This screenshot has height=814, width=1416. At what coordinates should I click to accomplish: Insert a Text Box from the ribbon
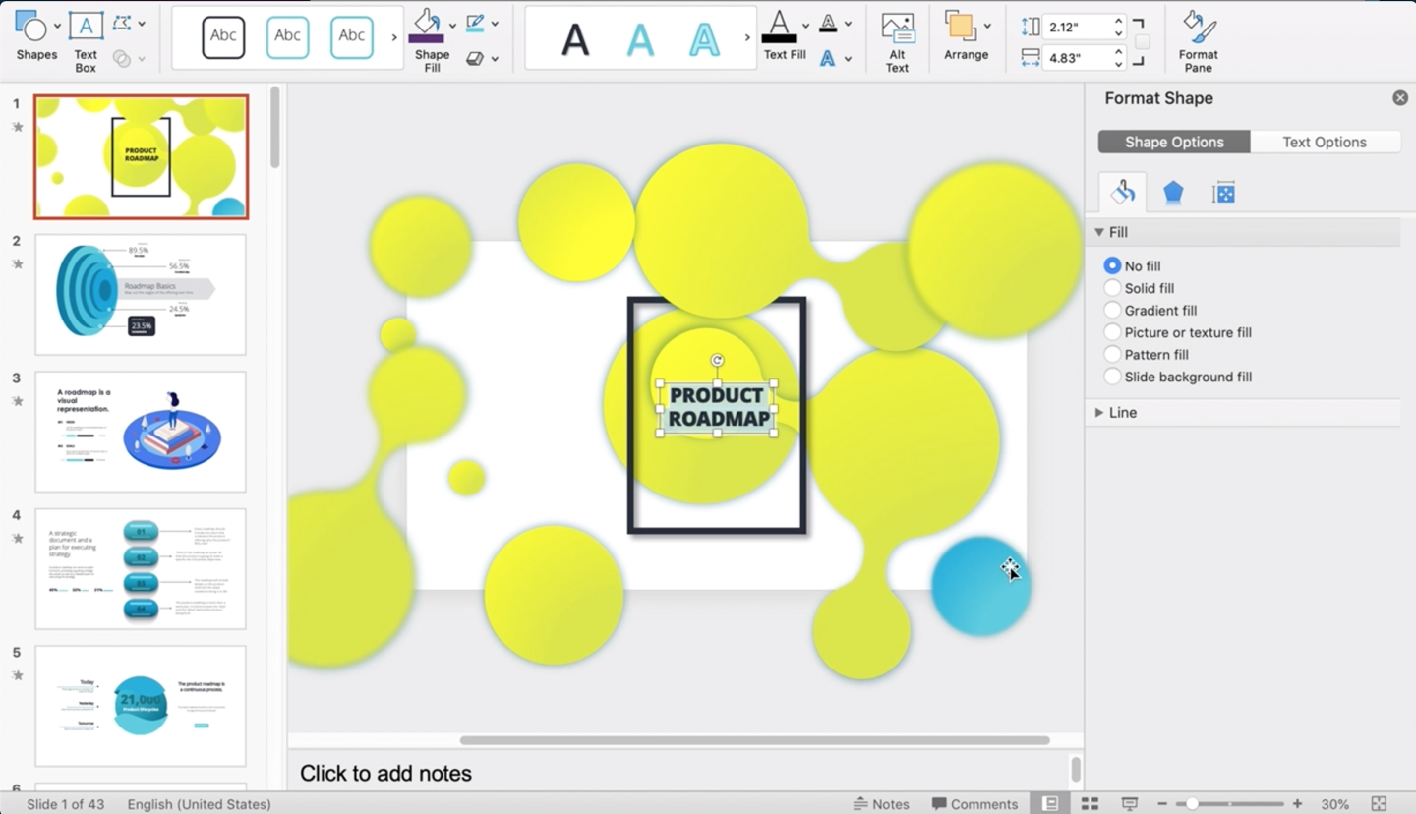[86, 28]
